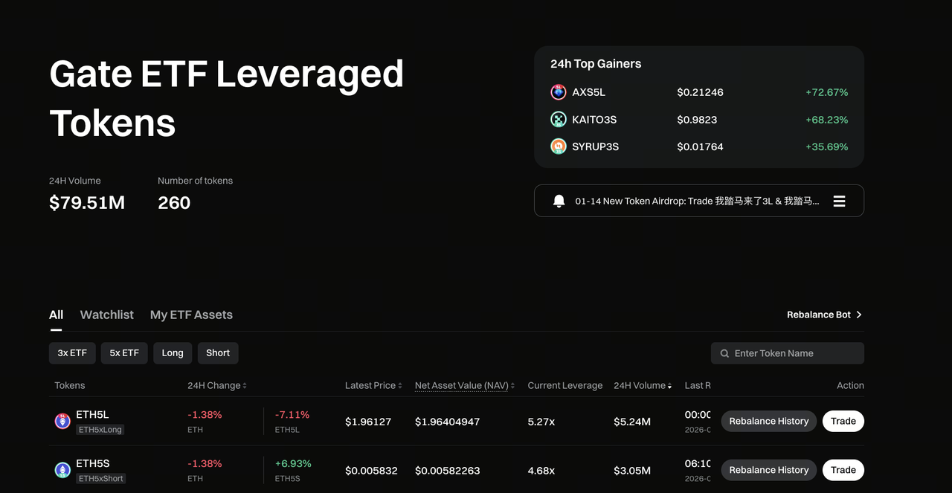This screenshot has height=493, width=952.
Task: Click the +68.23% gain value
Action: [827, 120]
